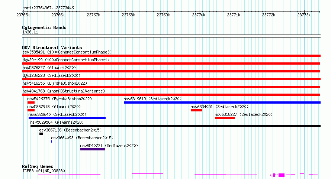Open the nsv6318227 (Sedlazeck2020) label

(244, 114)
